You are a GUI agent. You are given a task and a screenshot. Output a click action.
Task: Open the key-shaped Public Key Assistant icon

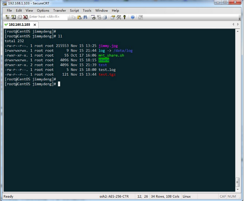pos(124,17)
